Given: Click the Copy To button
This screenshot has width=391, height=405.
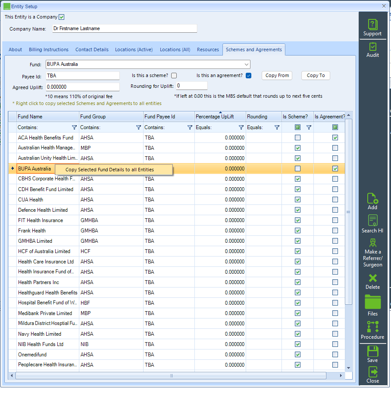Looking at the screenshot, I should pos(316,75).
